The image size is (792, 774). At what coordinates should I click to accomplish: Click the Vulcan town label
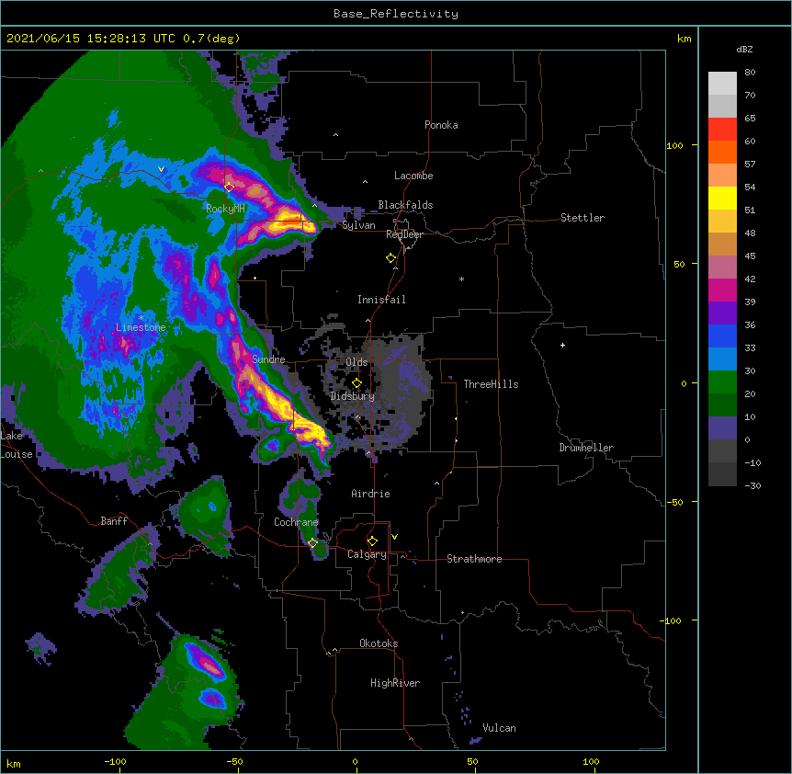click(499, 728)
